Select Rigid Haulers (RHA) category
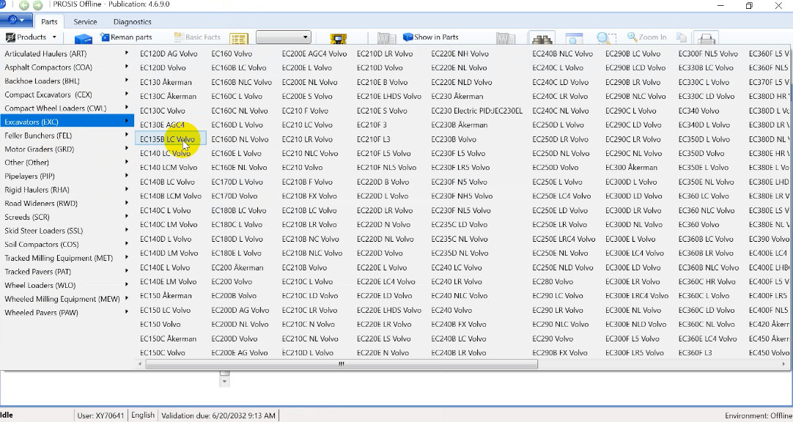 [67, 190]
